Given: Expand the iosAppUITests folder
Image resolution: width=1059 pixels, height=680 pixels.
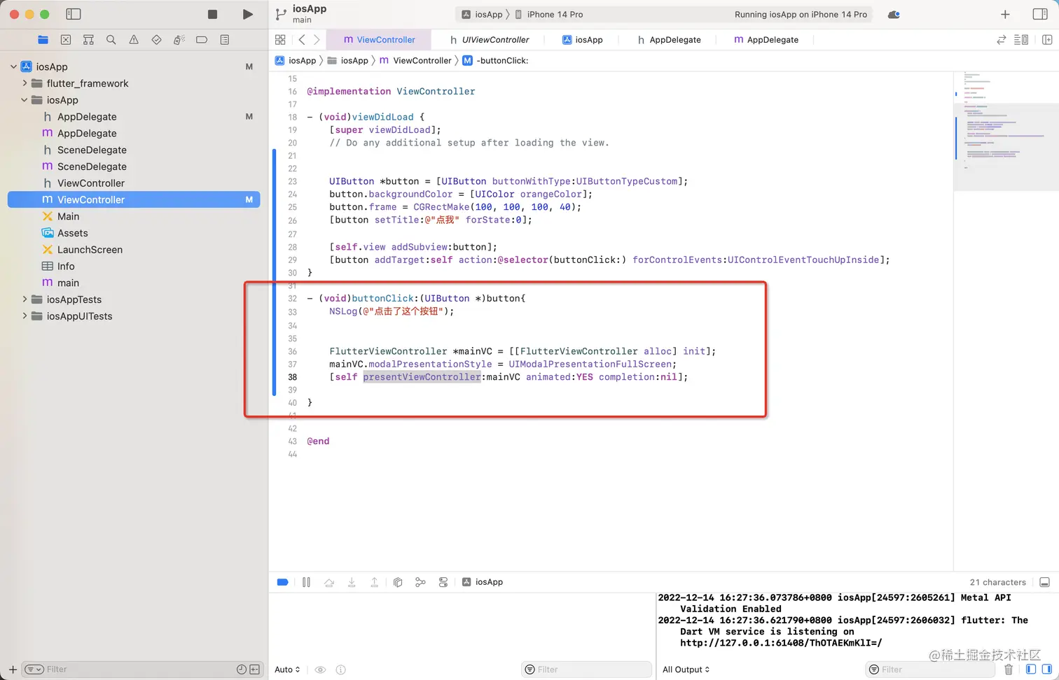Looking at the screenshot, I should (25, 316).
